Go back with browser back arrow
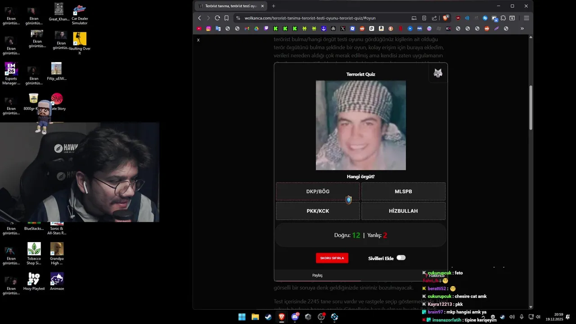 pyautogui.click(x=199, y=18)
